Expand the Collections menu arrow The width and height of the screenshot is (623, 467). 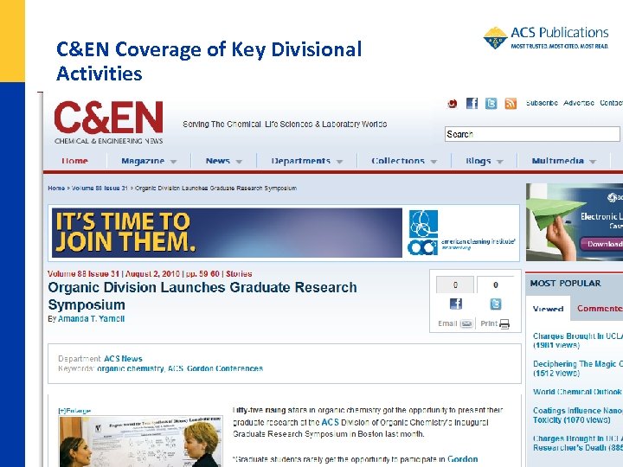[x=434, y=162]
